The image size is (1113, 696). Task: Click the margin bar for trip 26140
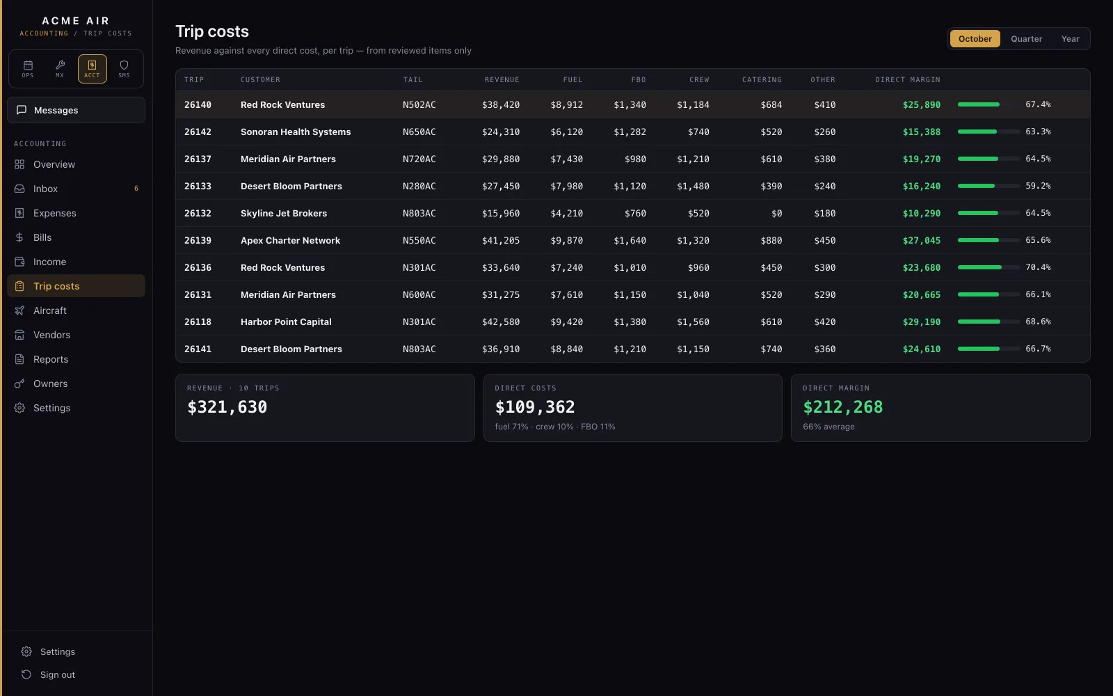point(988,104)
